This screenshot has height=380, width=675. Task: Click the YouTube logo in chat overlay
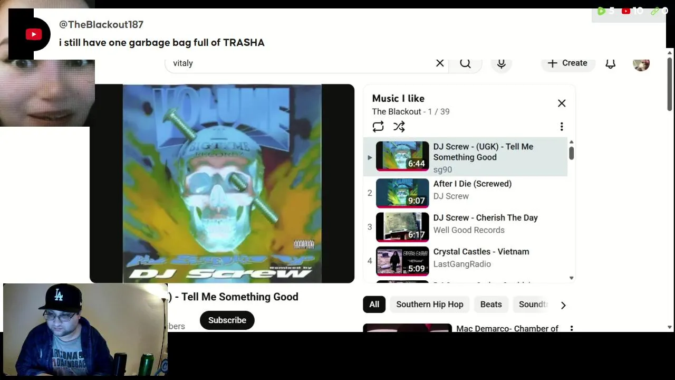(34, 35)
